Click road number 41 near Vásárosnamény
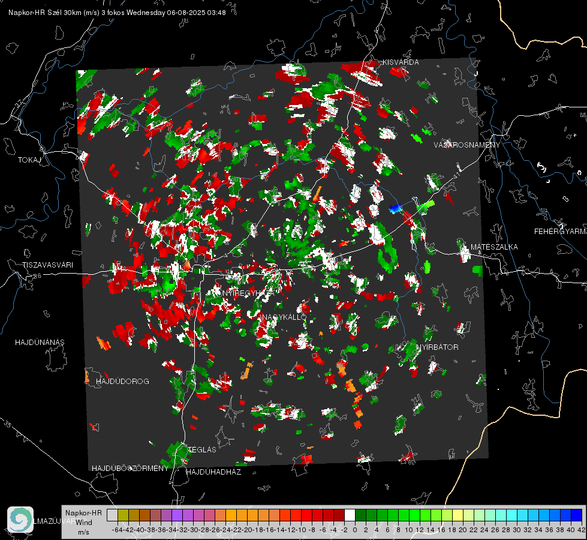This screenshot has width=587, height=540. [x=457, y=175]
